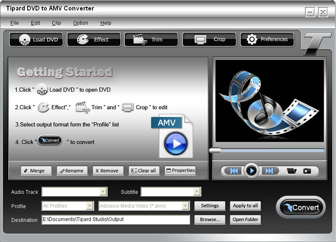
Task: Open the snapshot folder icon beside the camera
Action: click(x=292, y=170)
